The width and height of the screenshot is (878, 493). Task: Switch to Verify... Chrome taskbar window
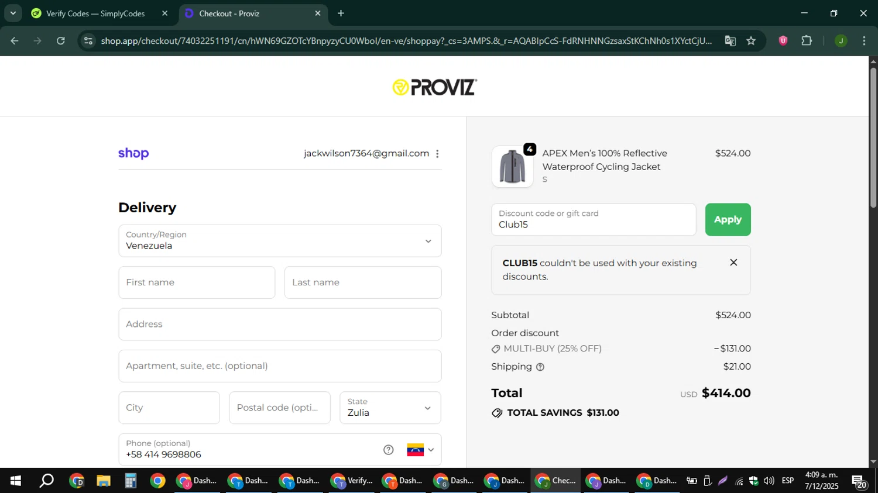click(x=352, y=481)
